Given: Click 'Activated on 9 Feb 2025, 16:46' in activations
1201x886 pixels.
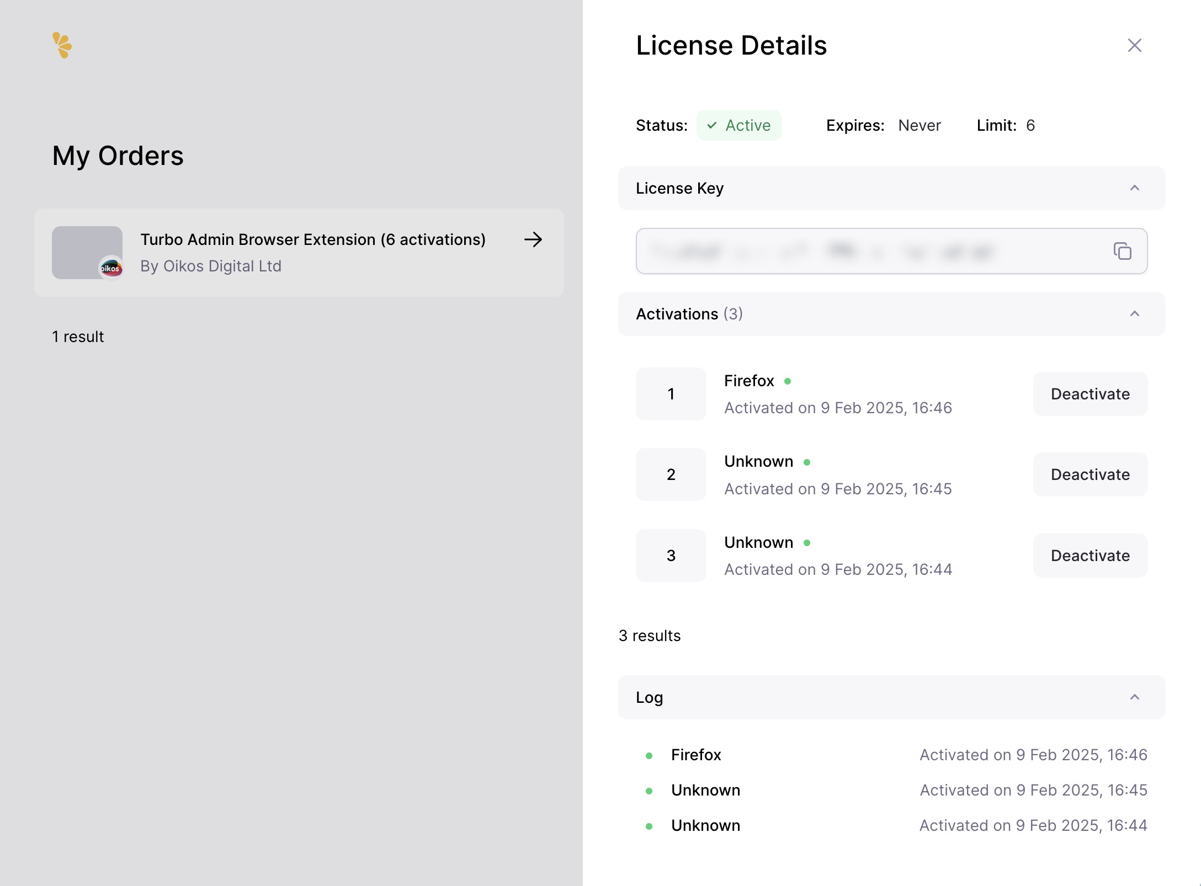Looking at the screenshot, I should 838,408.
